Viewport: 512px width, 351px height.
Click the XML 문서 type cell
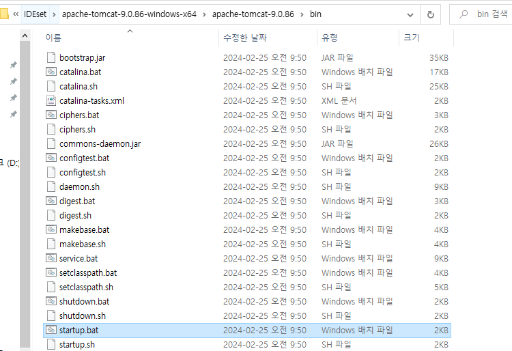(x=339, y=100)
